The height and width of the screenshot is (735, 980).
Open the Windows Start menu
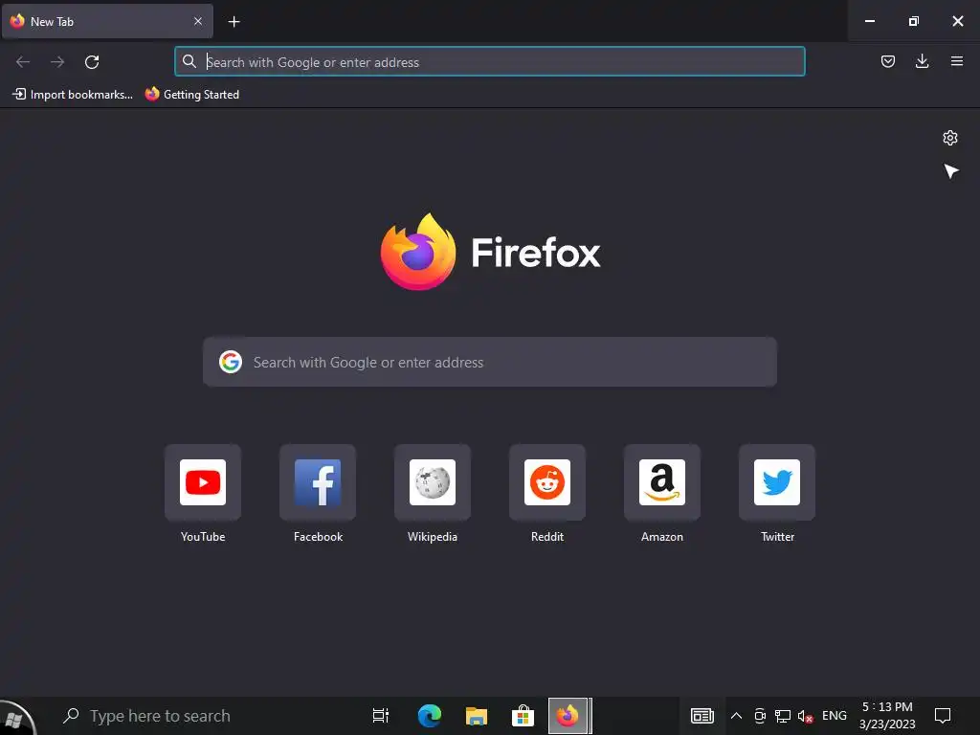pos(15,718)
